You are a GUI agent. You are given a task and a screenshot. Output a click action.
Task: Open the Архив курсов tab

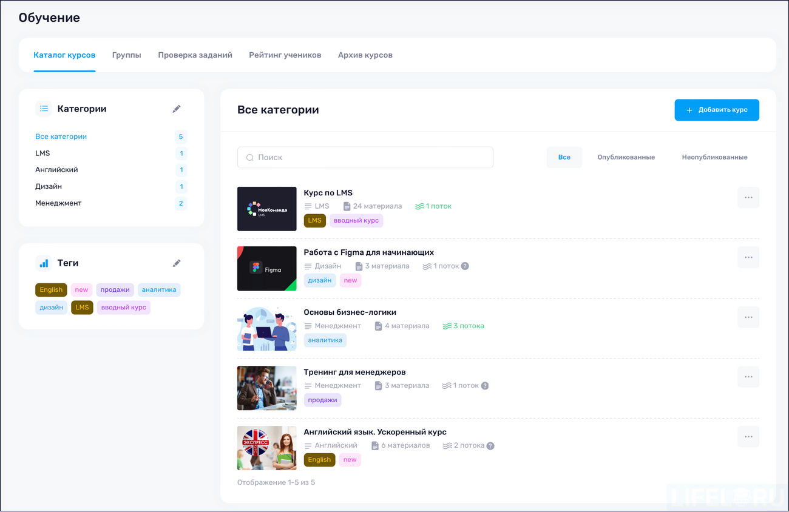coord(365,55)
